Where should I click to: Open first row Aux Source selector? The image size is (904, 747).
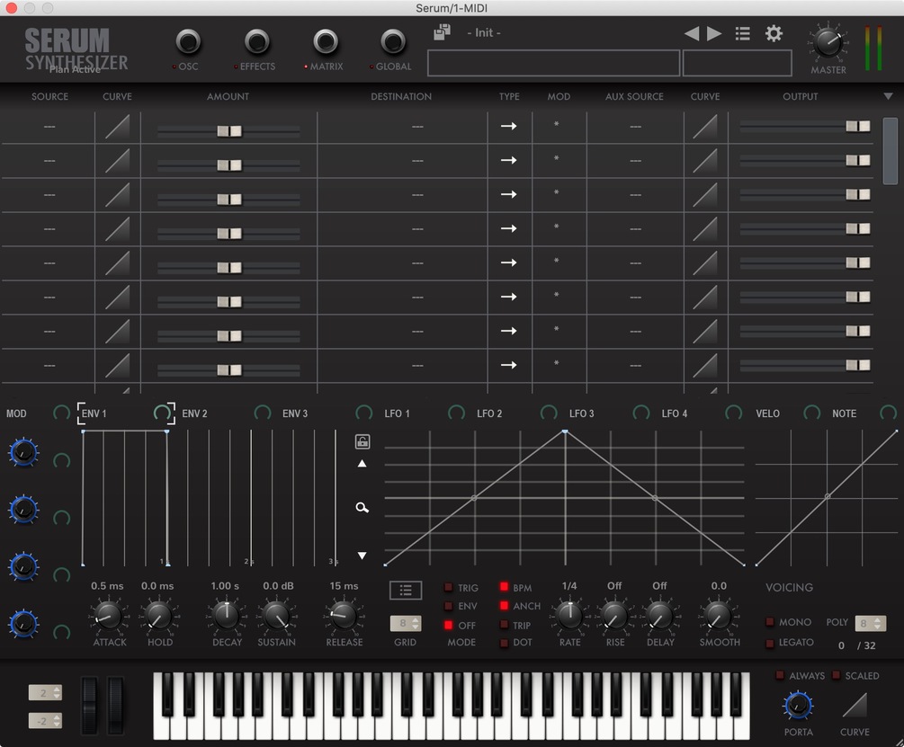635,127
